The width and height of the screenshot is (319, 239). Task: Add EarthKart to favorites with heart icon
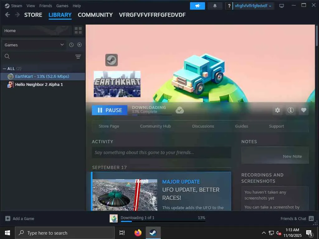click(304, 110)
